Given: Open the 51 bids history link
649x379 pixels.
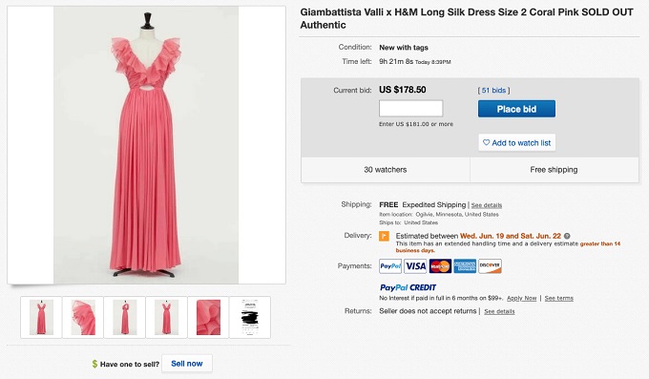Looking at the screenshot, I should point(493,91).
